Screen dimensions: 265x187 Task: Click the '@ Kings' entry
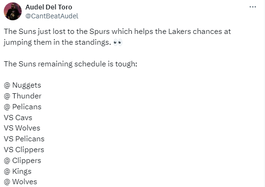click(x=17, y=171)
